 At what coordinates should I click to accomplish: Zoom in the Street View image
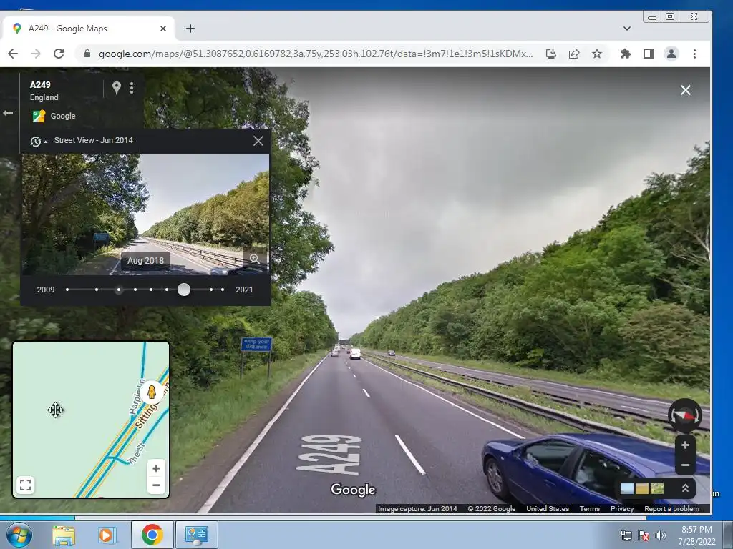pyautogui.click(x=685, y=445)
